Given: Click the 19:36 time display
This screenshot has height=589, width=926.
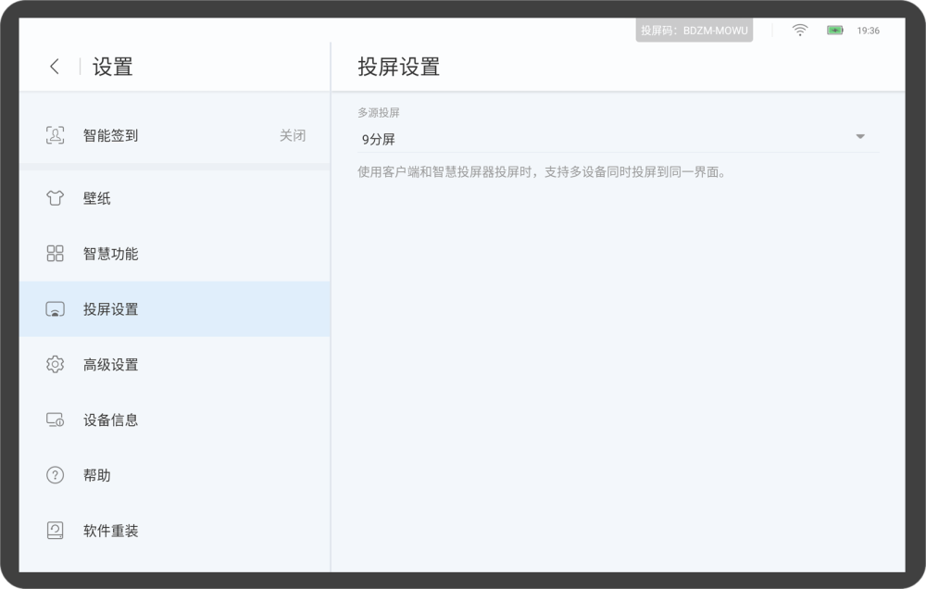Looking at the screenshot, I should pyautogui.click(x=868, y=30).
